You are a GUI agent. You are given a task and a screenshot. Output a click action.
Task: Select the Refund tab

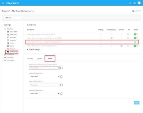50,58
